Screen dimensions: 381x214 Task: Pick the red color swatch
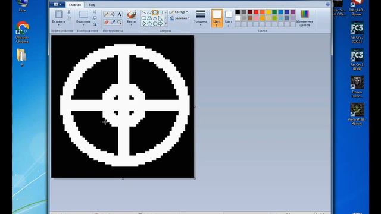pos(256,12)
